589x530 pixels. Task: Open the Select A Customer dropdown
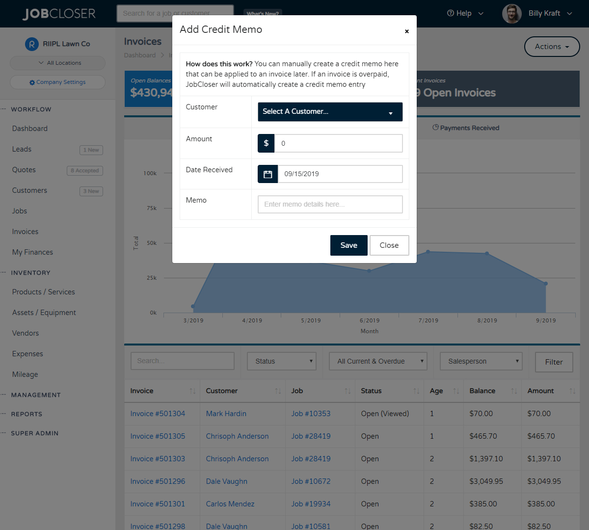coord(330,111)
